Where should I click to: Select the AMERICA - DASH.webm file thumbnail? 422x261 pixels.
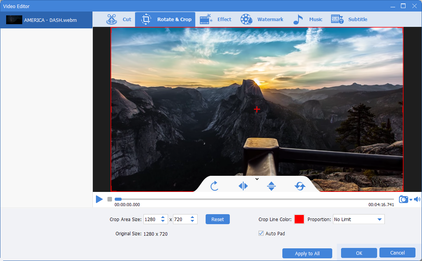[14, 20]
